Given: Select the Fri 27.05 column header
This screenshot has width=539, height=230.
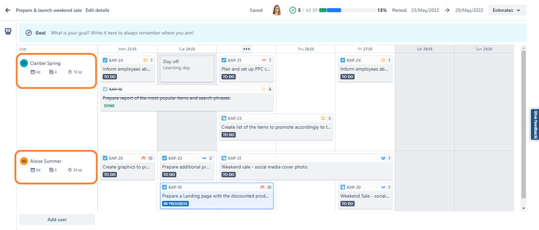Looking at the screenshot, I should (365, 49).
